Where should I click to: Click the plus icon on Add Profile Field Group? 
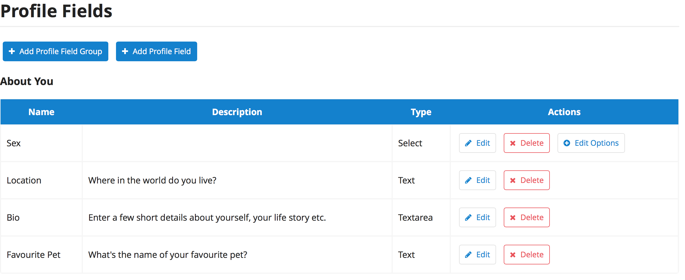tap(12, 51)
